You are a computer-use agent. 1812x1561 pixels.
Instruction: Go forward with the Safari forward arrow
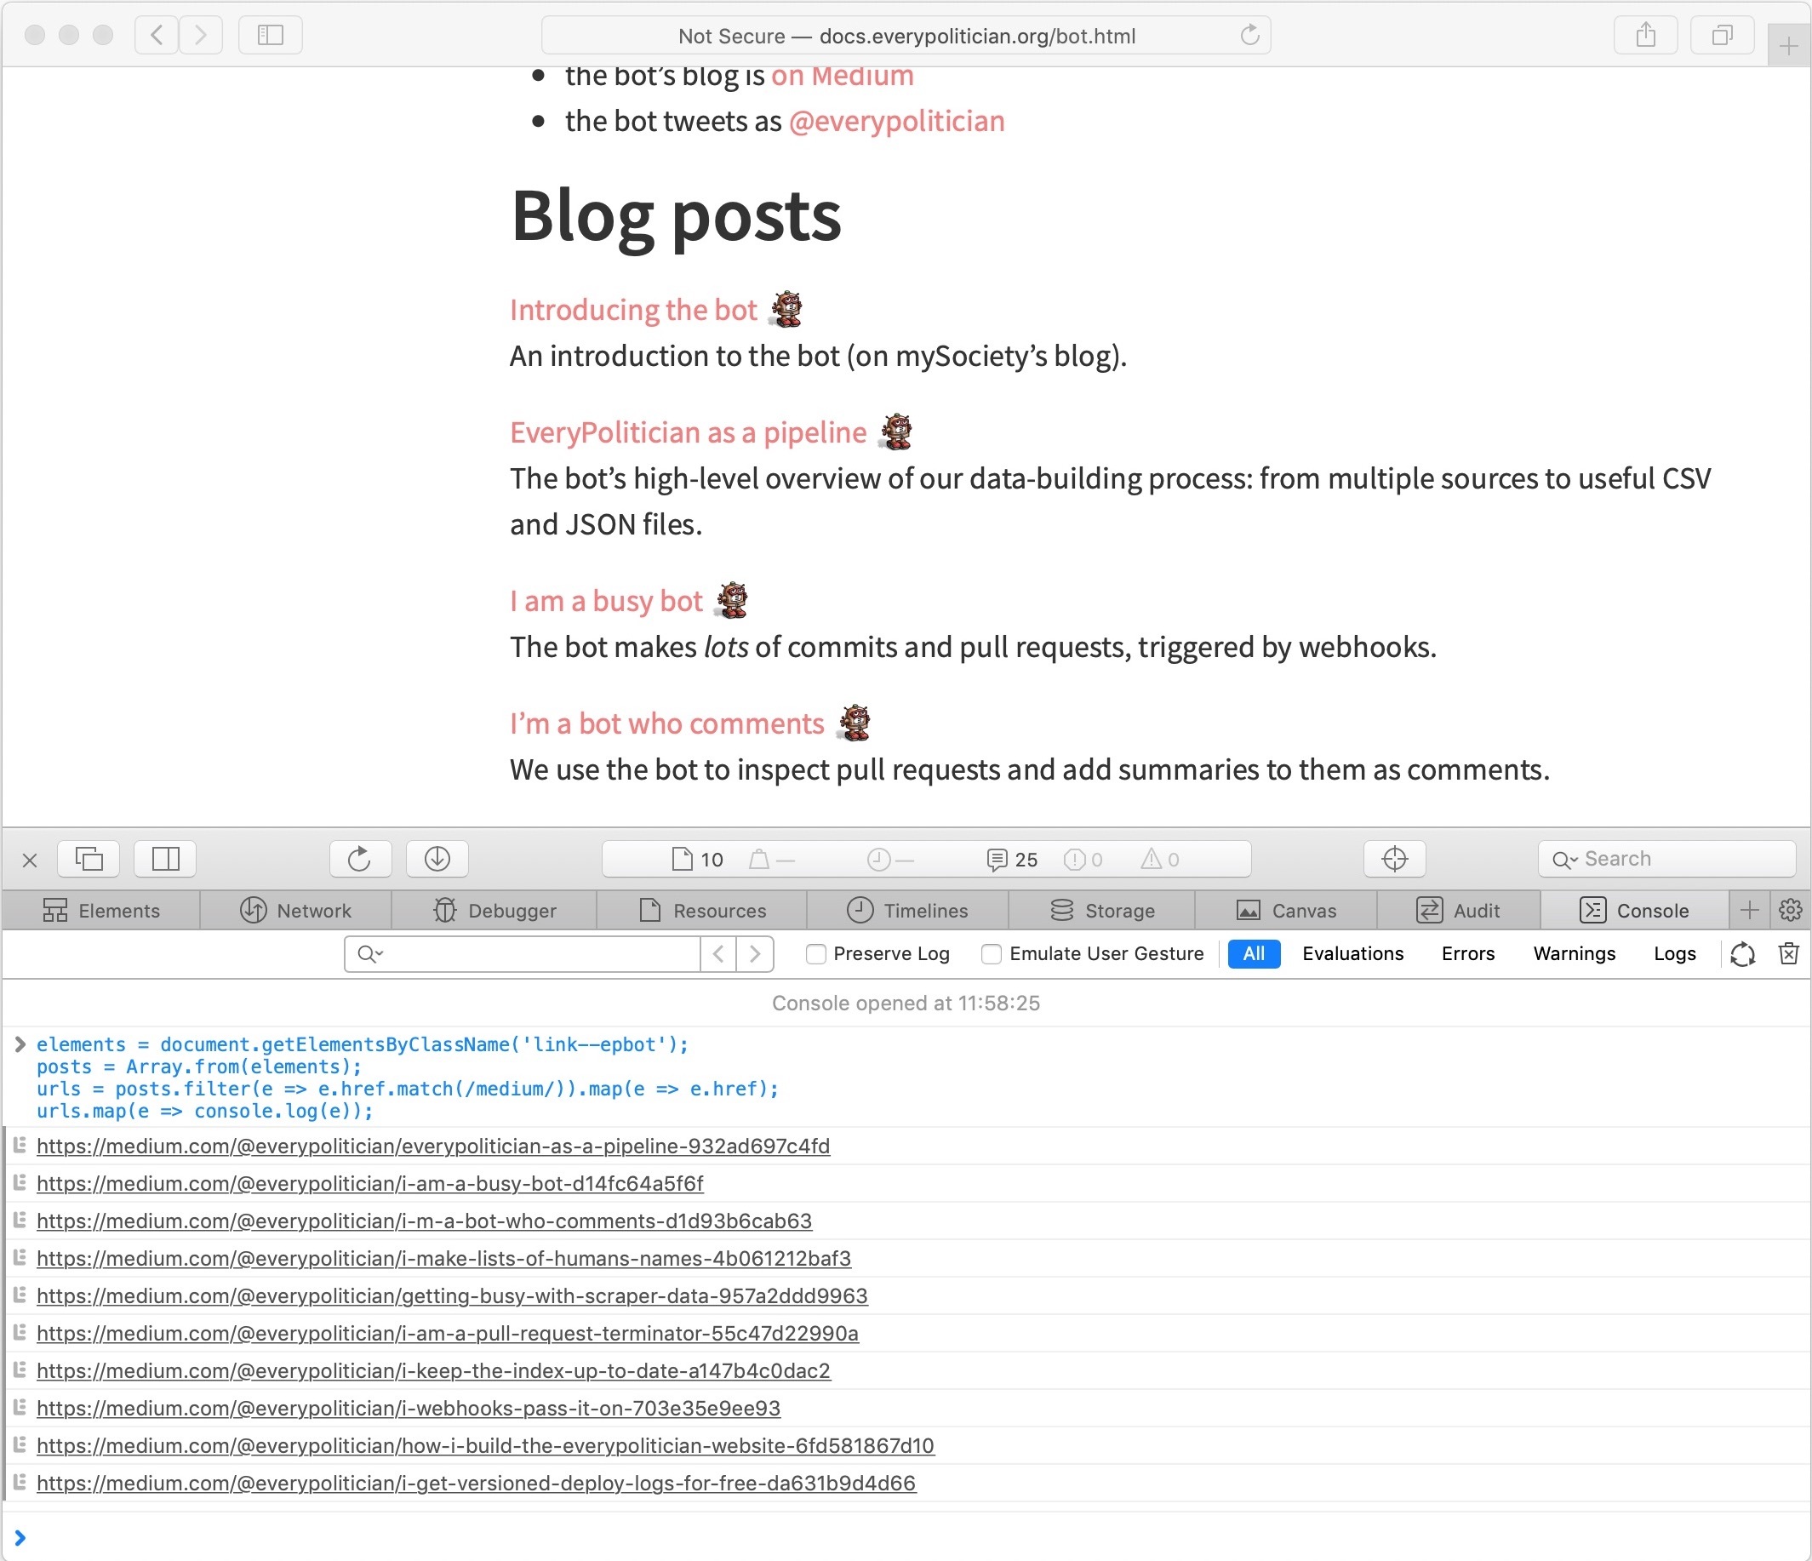tap(201, 35)
